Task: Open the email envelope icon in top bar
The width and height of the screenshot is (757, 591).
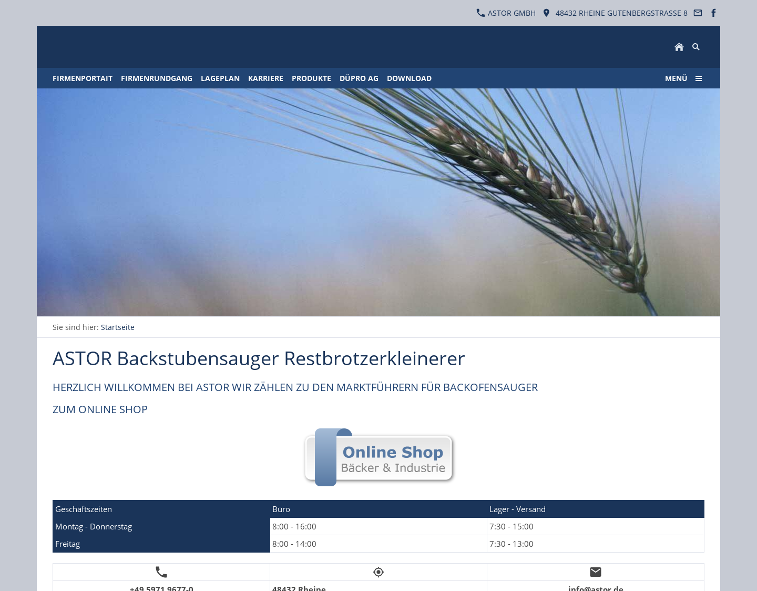Action: pyautogui.click(x=698, y=13)
